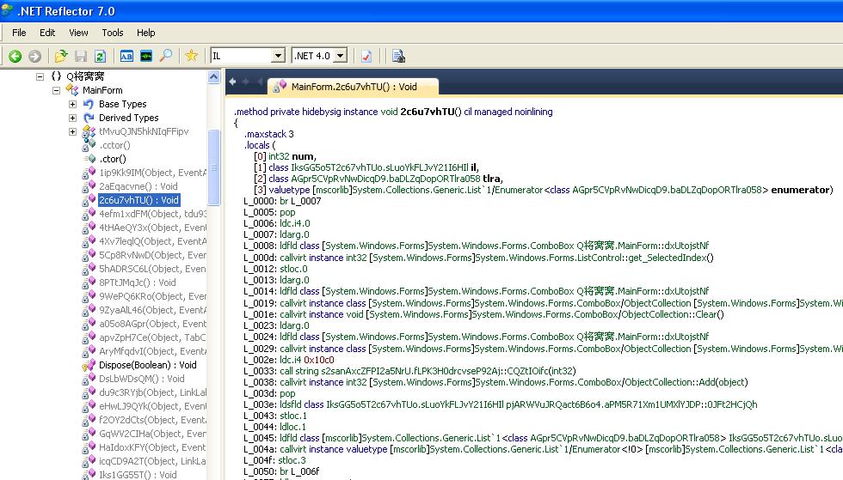Image resolution: width=843 pixels, height=480 pixels.
Task: Select Dispose(Boolean) : Void method
Action: point(148,365)
